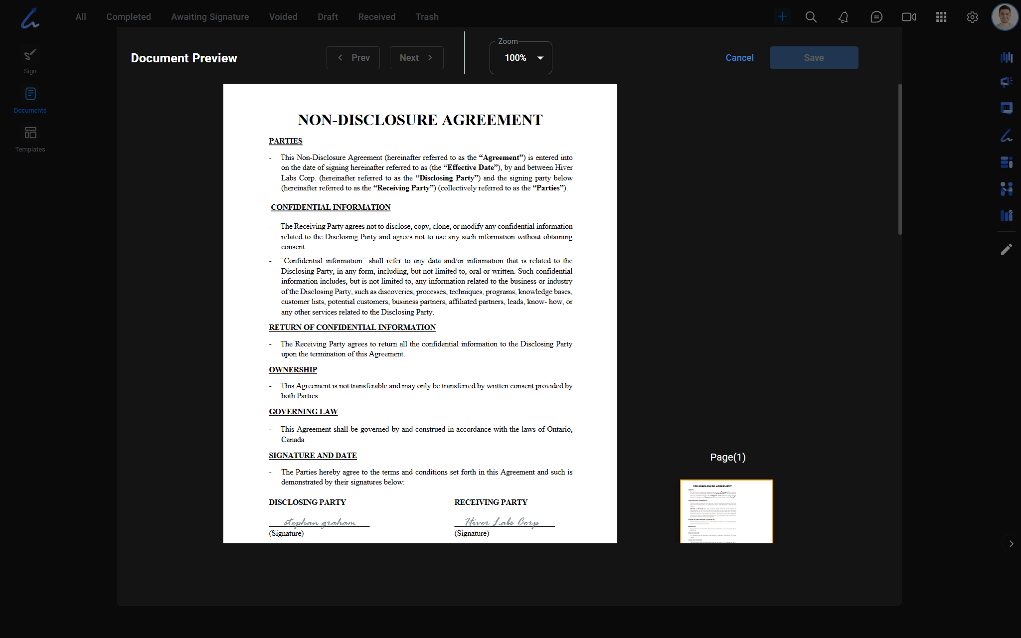The image size is (1021, 638).
Task: Open the notifications bell
Action: [x=843, y=17]
